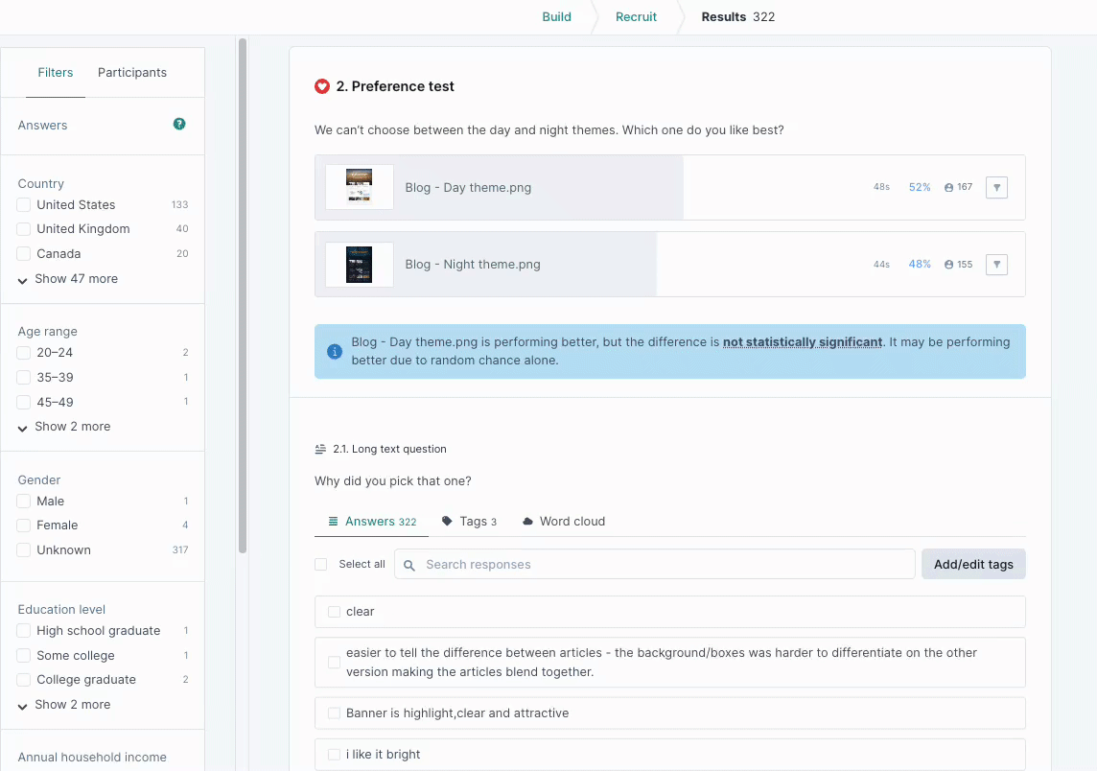The image size is (1097, 771).
Task: Check the Female gender filter
Action: (22, 525)
